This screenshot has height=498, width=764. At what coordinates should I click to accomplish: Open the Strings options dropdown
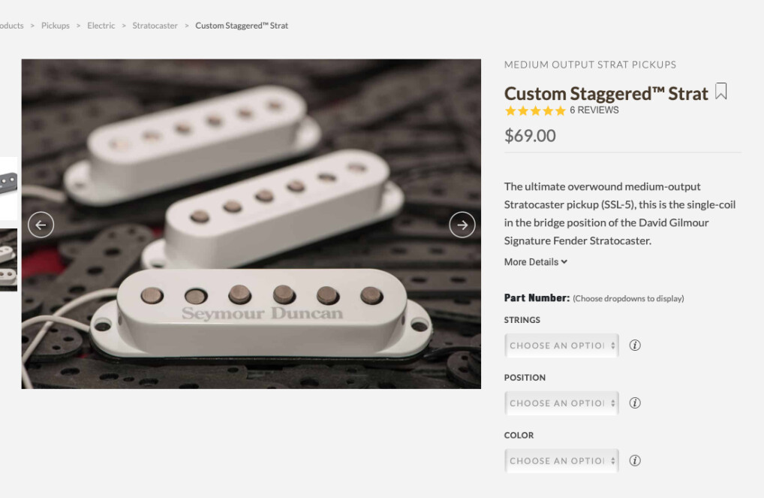[x=561, y=346]
